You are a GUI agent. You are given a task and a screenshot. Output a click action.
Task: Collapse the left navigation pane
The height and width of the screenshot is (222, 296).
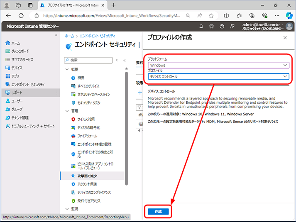click(56, 35)
